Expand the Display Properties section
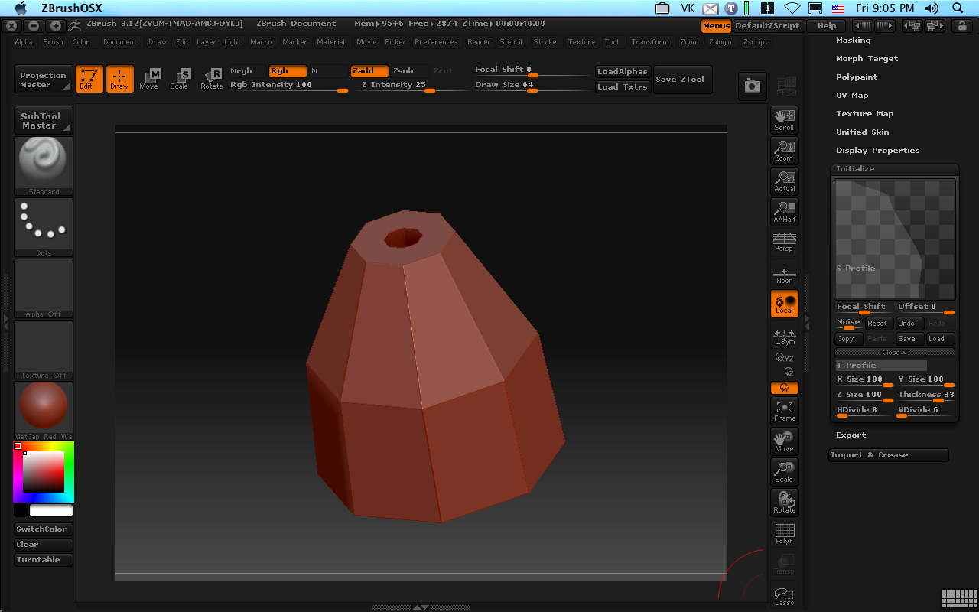The image size is (979, 612). 877,151
